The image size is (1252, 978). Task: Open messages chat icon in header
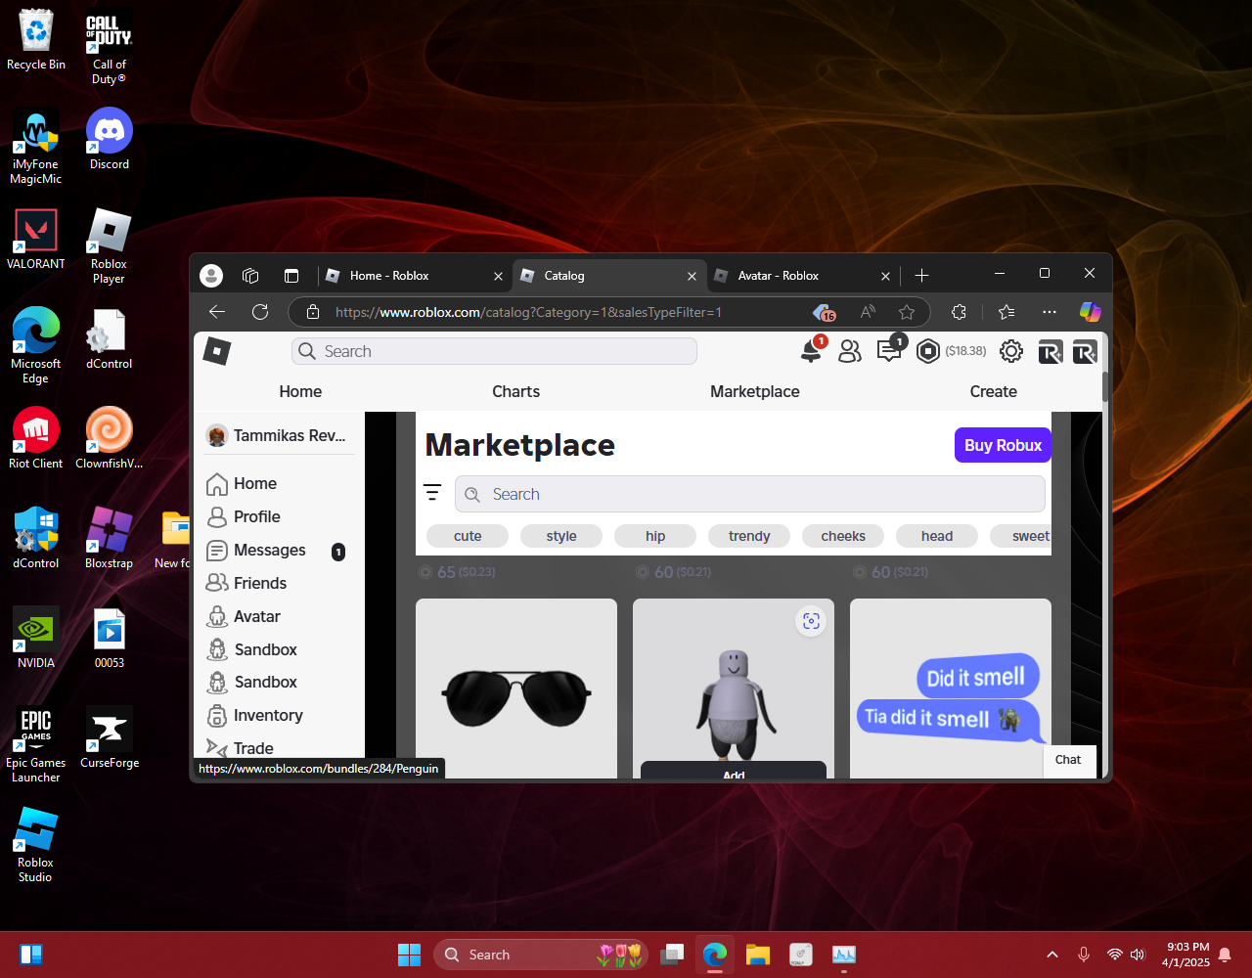pyautogui.click(x=889, y=351)
